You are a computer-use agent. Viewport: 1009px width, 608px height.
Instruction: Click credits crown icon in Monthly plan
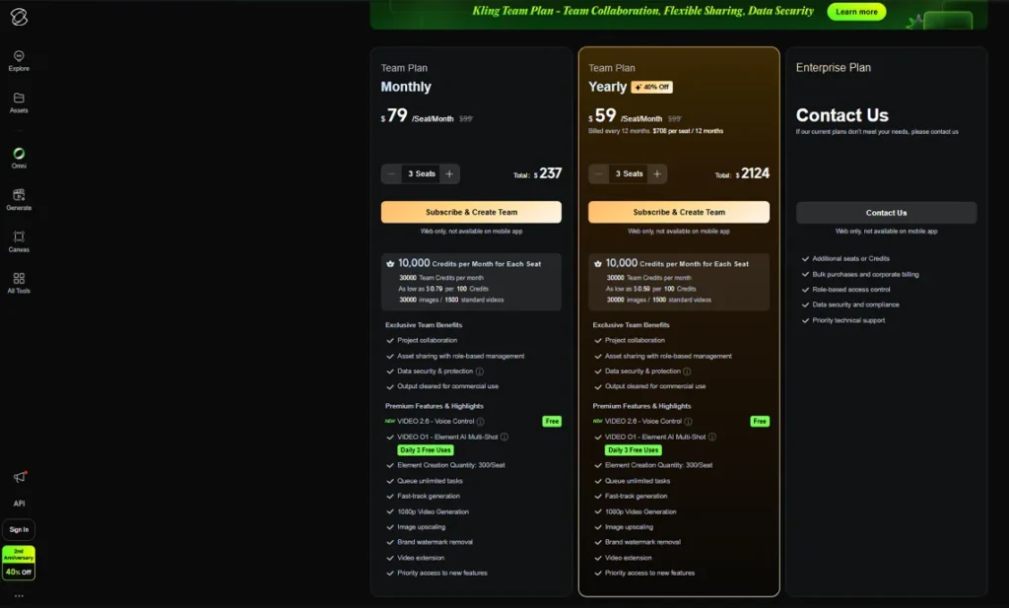pyautogui.click(x=390, y=264)
